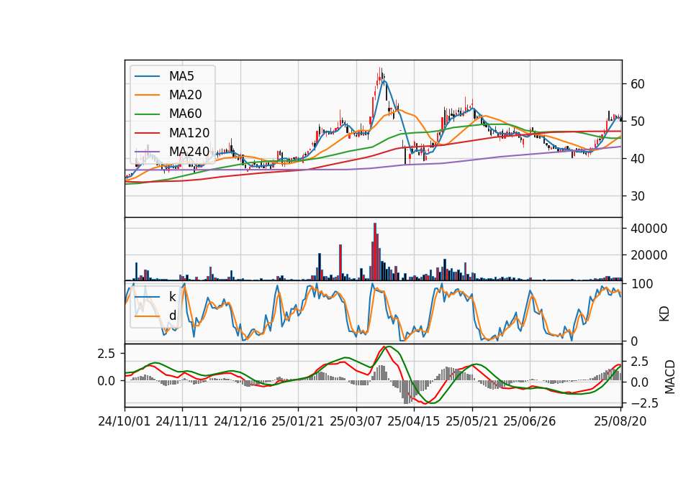Click the d legend label in KD panel
The image size is (691, 496).
click(x=172, y=316)
